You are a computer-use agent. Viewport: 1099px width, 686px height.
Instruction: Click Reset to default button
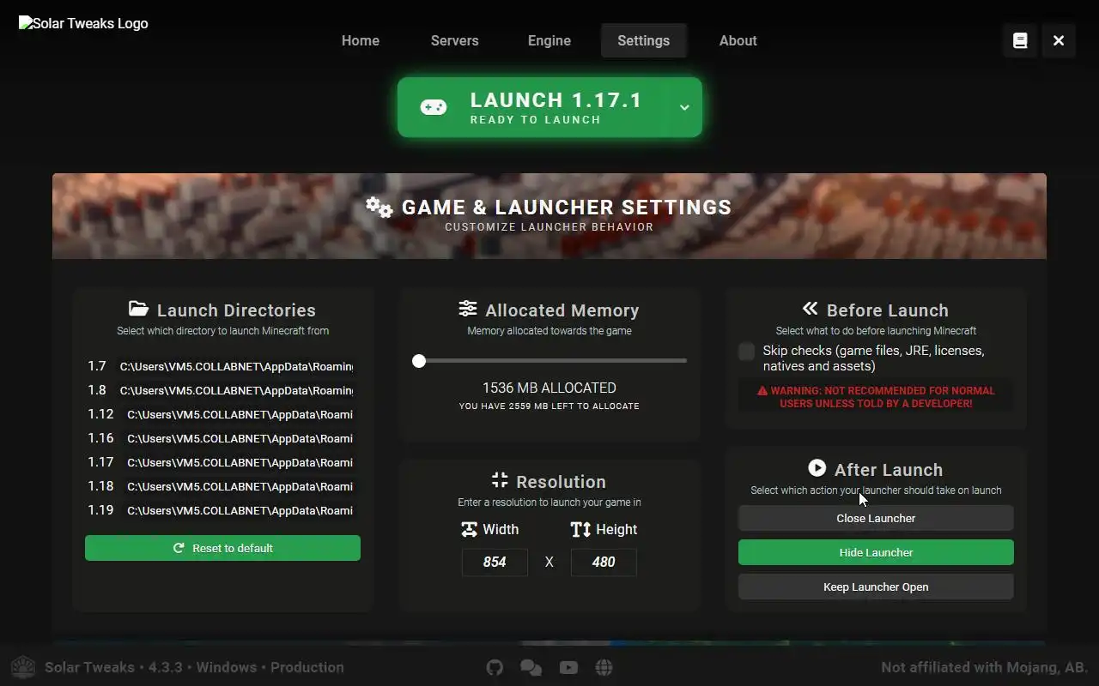[x=222, y=548]
